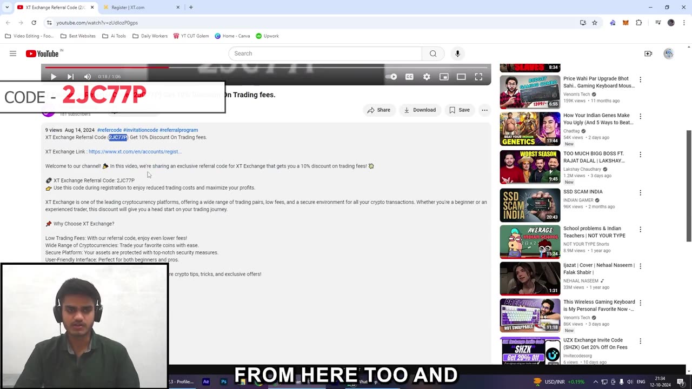Screen dimensions: 692x389
Task: Open the Chrome three-dot menu
Action: pyautogui.click(x=684, y=23)
